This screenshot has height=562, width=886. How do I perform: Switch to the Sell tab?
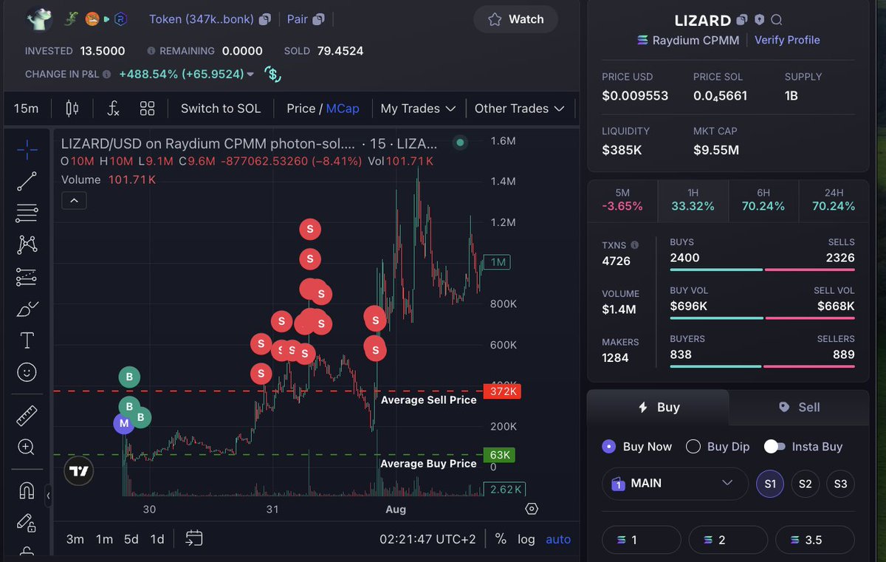pyautogui.click(x=799, y=407)
